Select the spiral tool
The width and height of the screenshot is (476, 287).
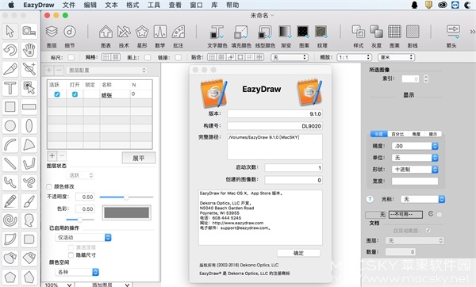pos(10,220)
